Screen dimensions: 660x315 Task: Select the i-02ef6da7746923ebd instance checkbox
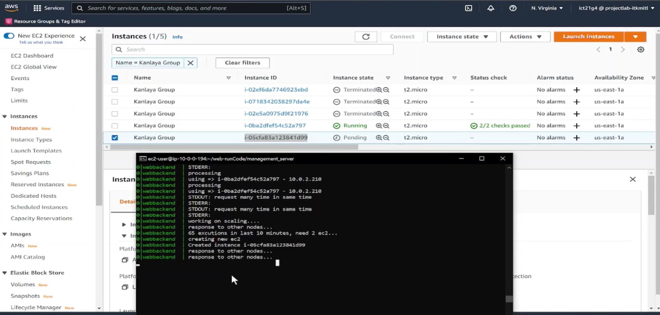click(114, 90)
